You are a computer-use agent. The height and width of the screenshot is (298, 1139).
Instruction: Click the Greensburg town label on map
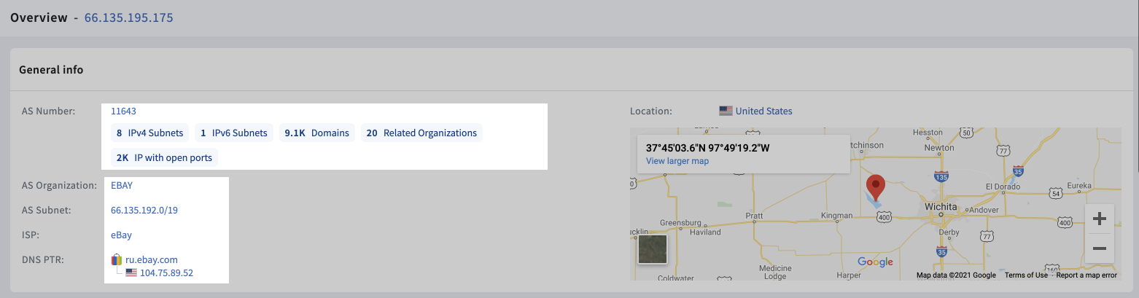[680, 222]
